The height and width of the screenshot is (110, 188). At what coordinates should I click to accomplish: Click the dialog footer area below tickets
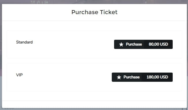tap(94, 104)
